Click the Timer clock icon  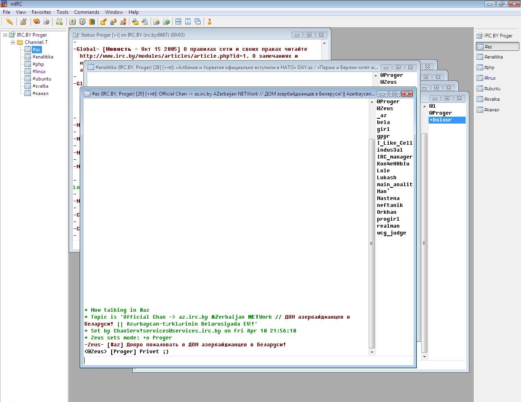[x=82, y=22]
